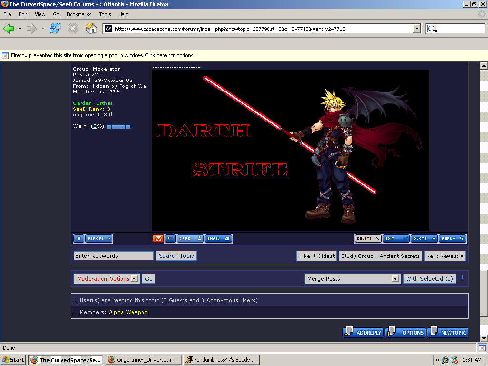Click the Enter Keywords search field
The width and height of the screenshot is (488, 366).
point(113,256)
